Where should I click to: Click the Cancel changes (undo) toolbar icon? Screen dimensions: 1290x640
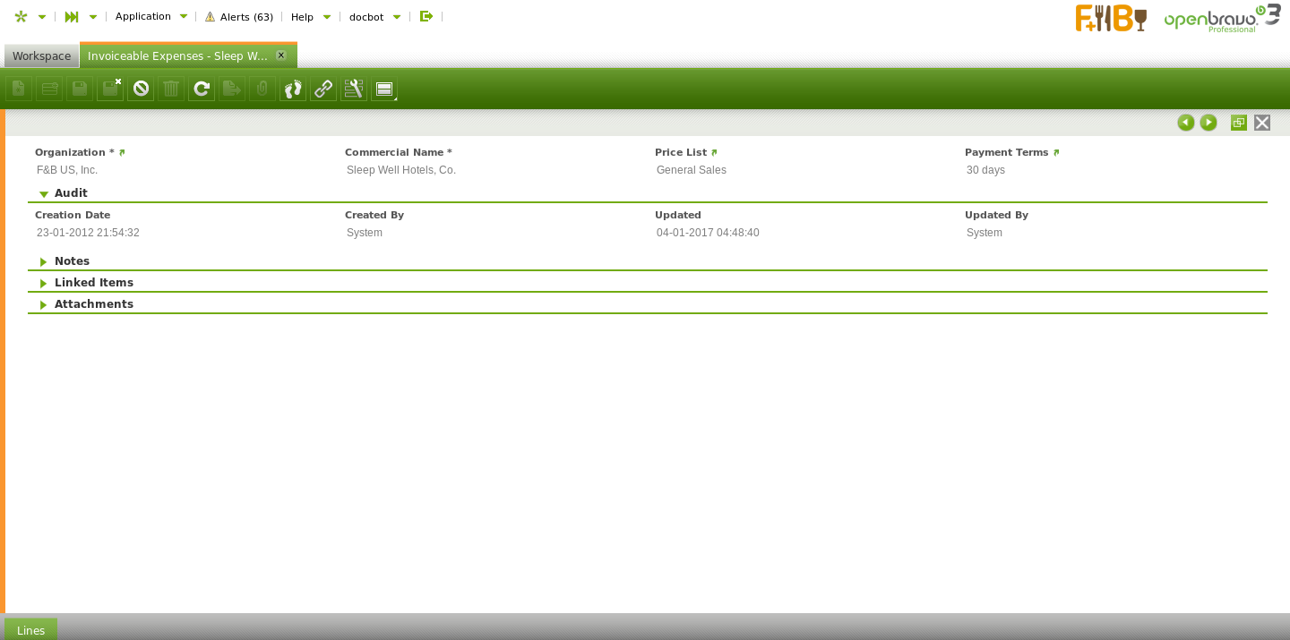click(x=141, y=89)
